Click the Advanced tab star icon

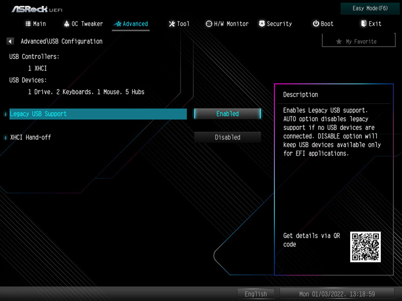118,24
